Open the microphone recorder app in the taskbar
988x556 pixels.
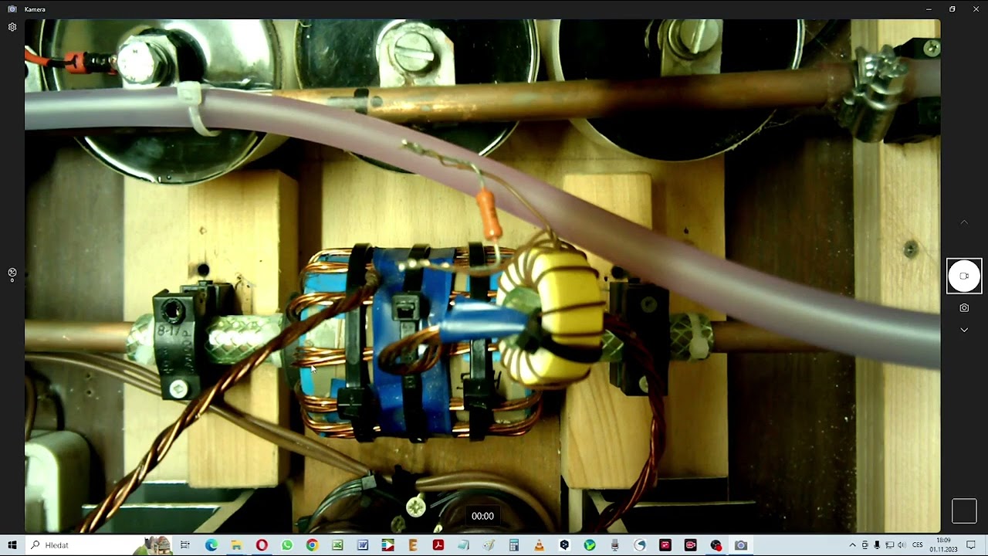(x=614, y=545)
